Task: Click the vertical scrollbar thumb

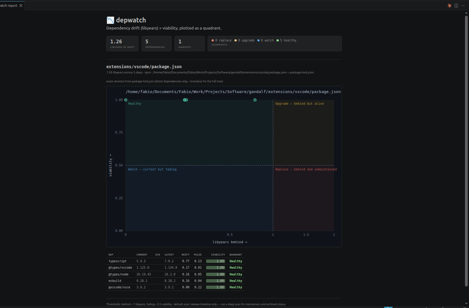Action: (466, 151)
